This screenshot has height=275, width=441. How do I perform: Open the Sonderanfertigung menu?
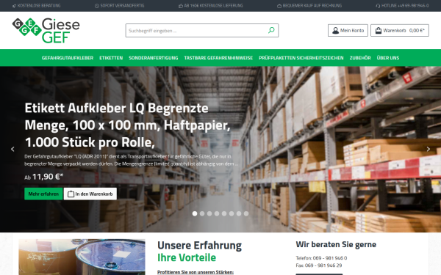click(154, 58)
